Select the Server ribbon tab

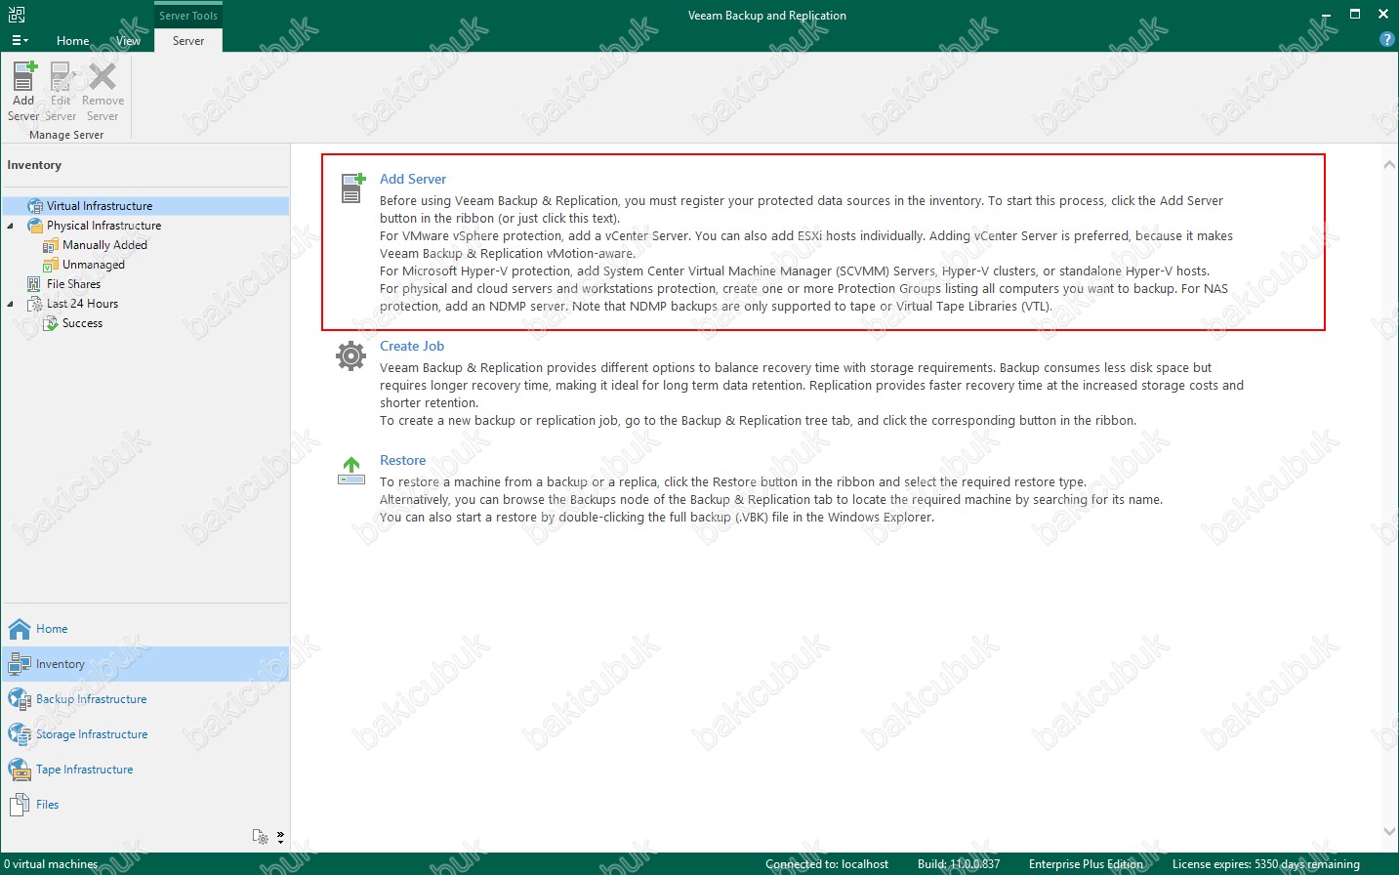[x=188, y=41]
